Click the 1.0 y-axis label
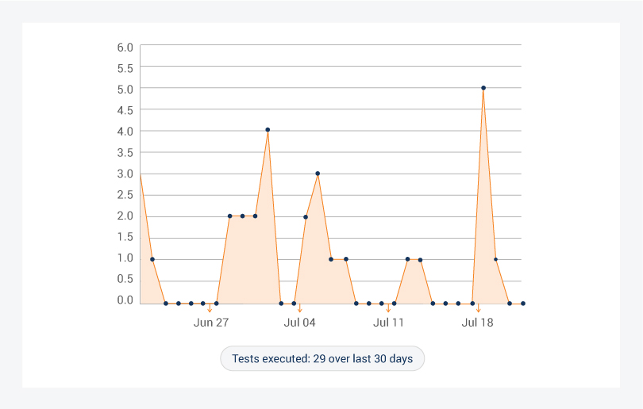643x409 pixels. tap(125, 258)
